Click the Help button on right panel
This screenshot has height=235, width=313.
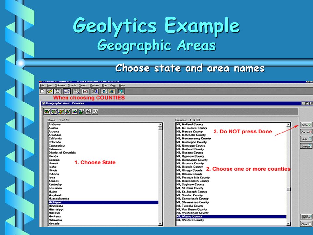tap(306, 139)
